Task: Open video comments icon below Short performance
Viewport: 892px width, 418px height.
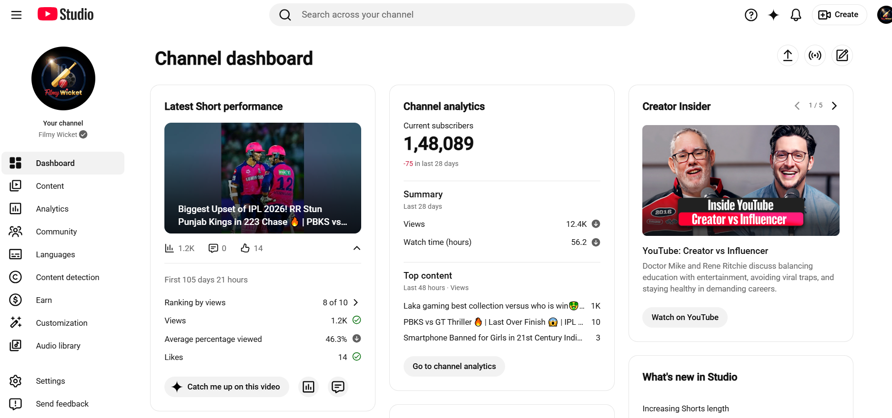Action: 338,387
